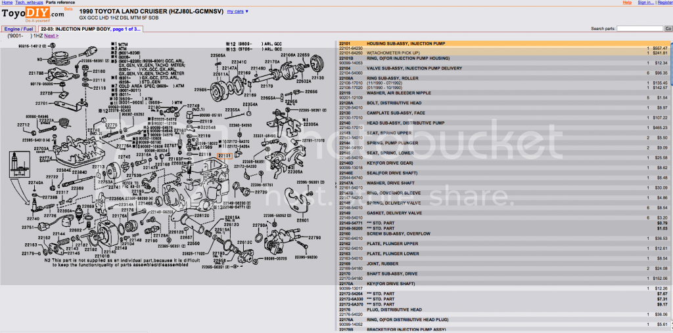Image resolution: width=673 pixels, height=333 pixels.
Task: Open the Home link
Action: click(7, 3)
